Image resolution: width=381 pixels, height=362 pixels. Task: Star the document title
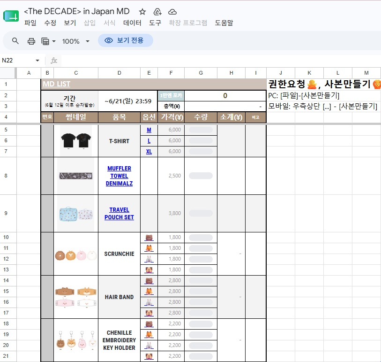(x=142, y=12)
